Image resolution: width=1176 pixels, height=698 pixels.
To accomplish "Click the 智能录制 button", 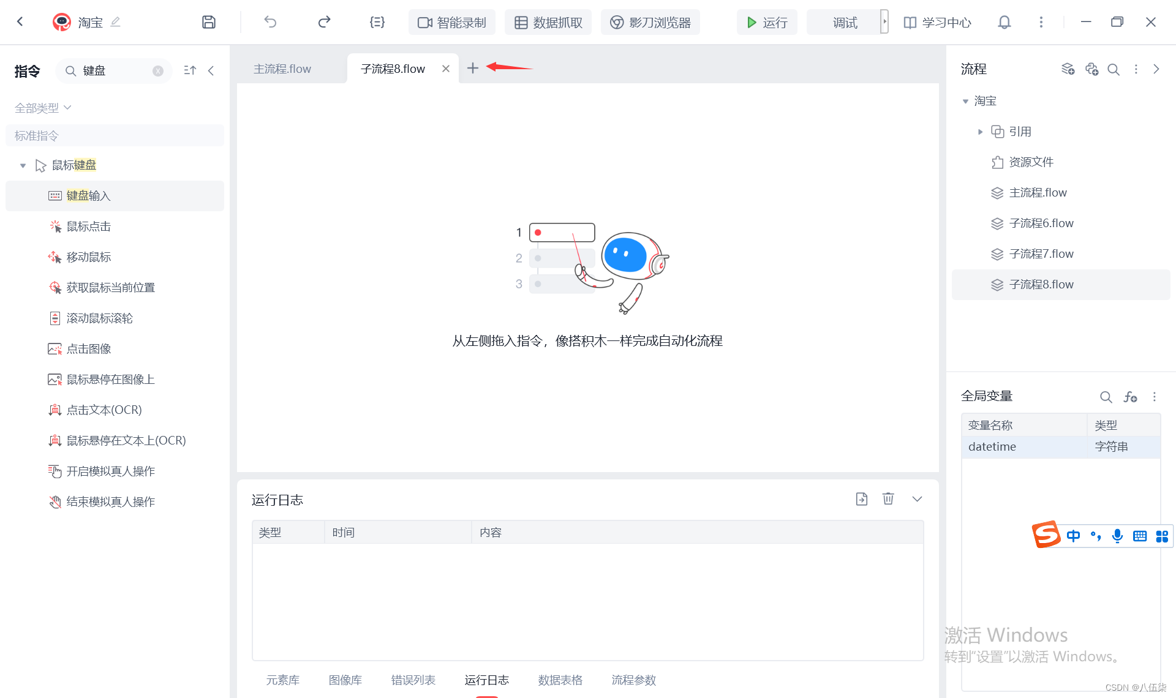I will (452, 23).
